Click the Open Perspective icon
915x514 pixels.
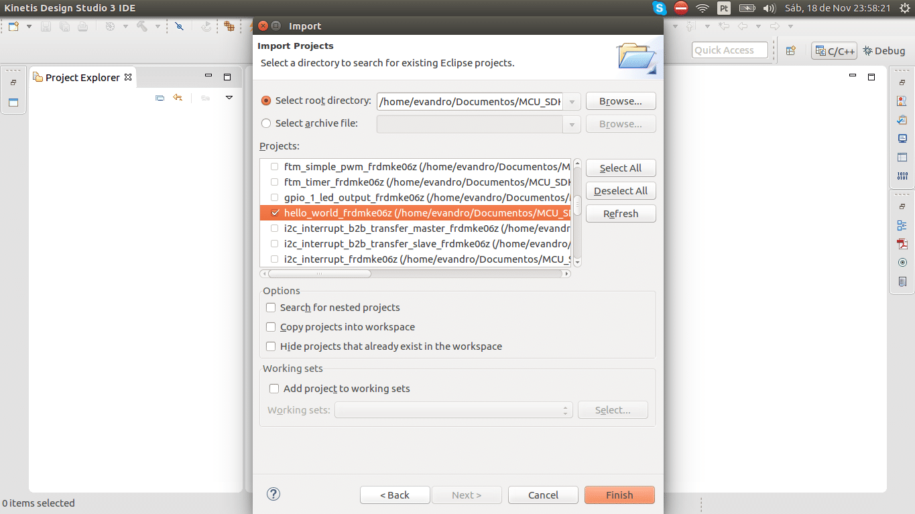point(790,51)
